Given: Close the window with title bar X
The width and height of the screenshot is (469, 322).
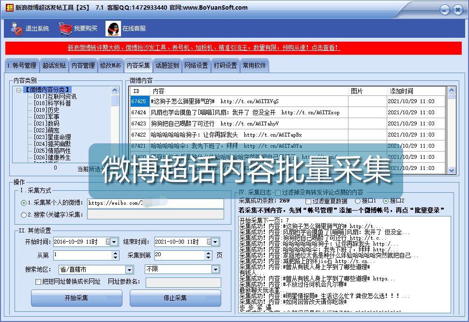Looking at the screenshot, I should coord(458,10).
